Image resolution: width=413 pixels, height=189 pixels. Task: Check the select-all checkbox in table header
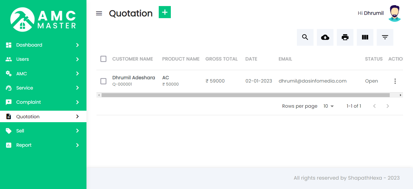(x=103, y=59)
